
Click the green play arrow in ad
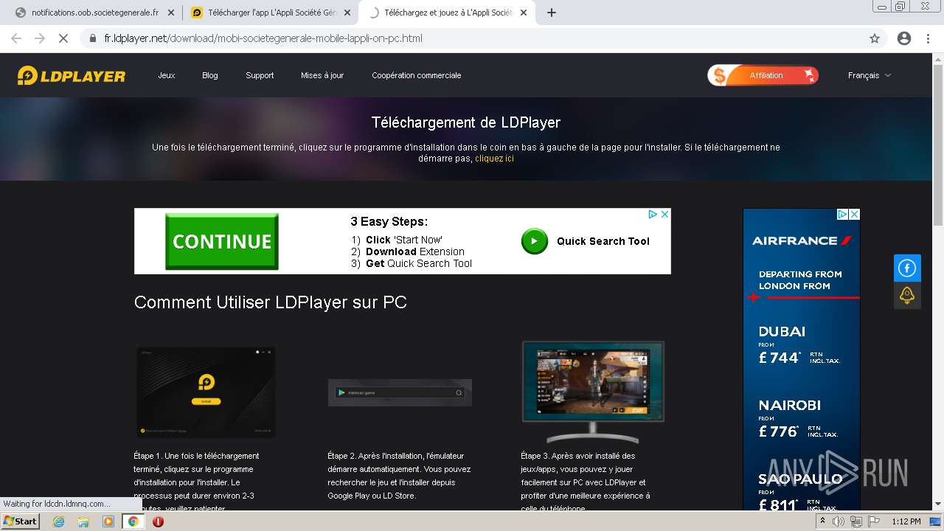tap(535, 241)
